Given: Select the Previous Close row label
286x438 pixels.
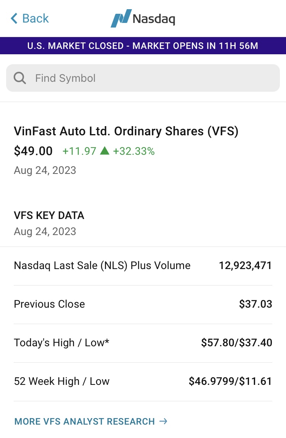Looking at the screenshot, I should pyautogui.click(x=49, y=304).
